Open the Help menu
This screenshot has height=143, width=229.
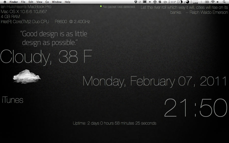coord(67,2)
